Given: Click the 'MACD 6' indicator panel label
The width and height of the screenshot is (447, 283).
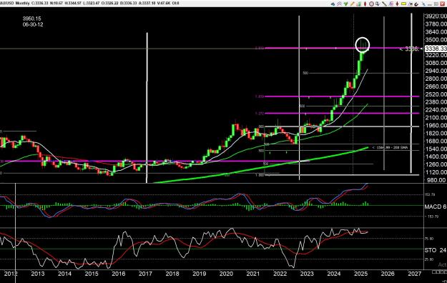Looking at the screenshot, I should pos(436,207).
